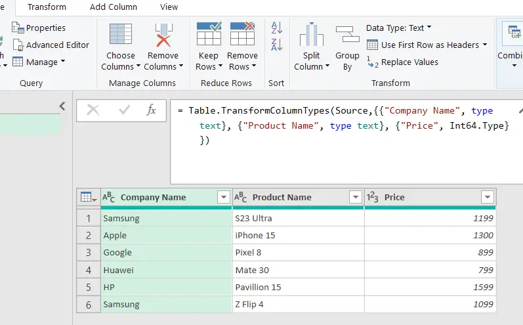Image resolution: width=523 pixels, height=325 pixels.
Task: Click the Remove Columns icon
Action: 163,35
